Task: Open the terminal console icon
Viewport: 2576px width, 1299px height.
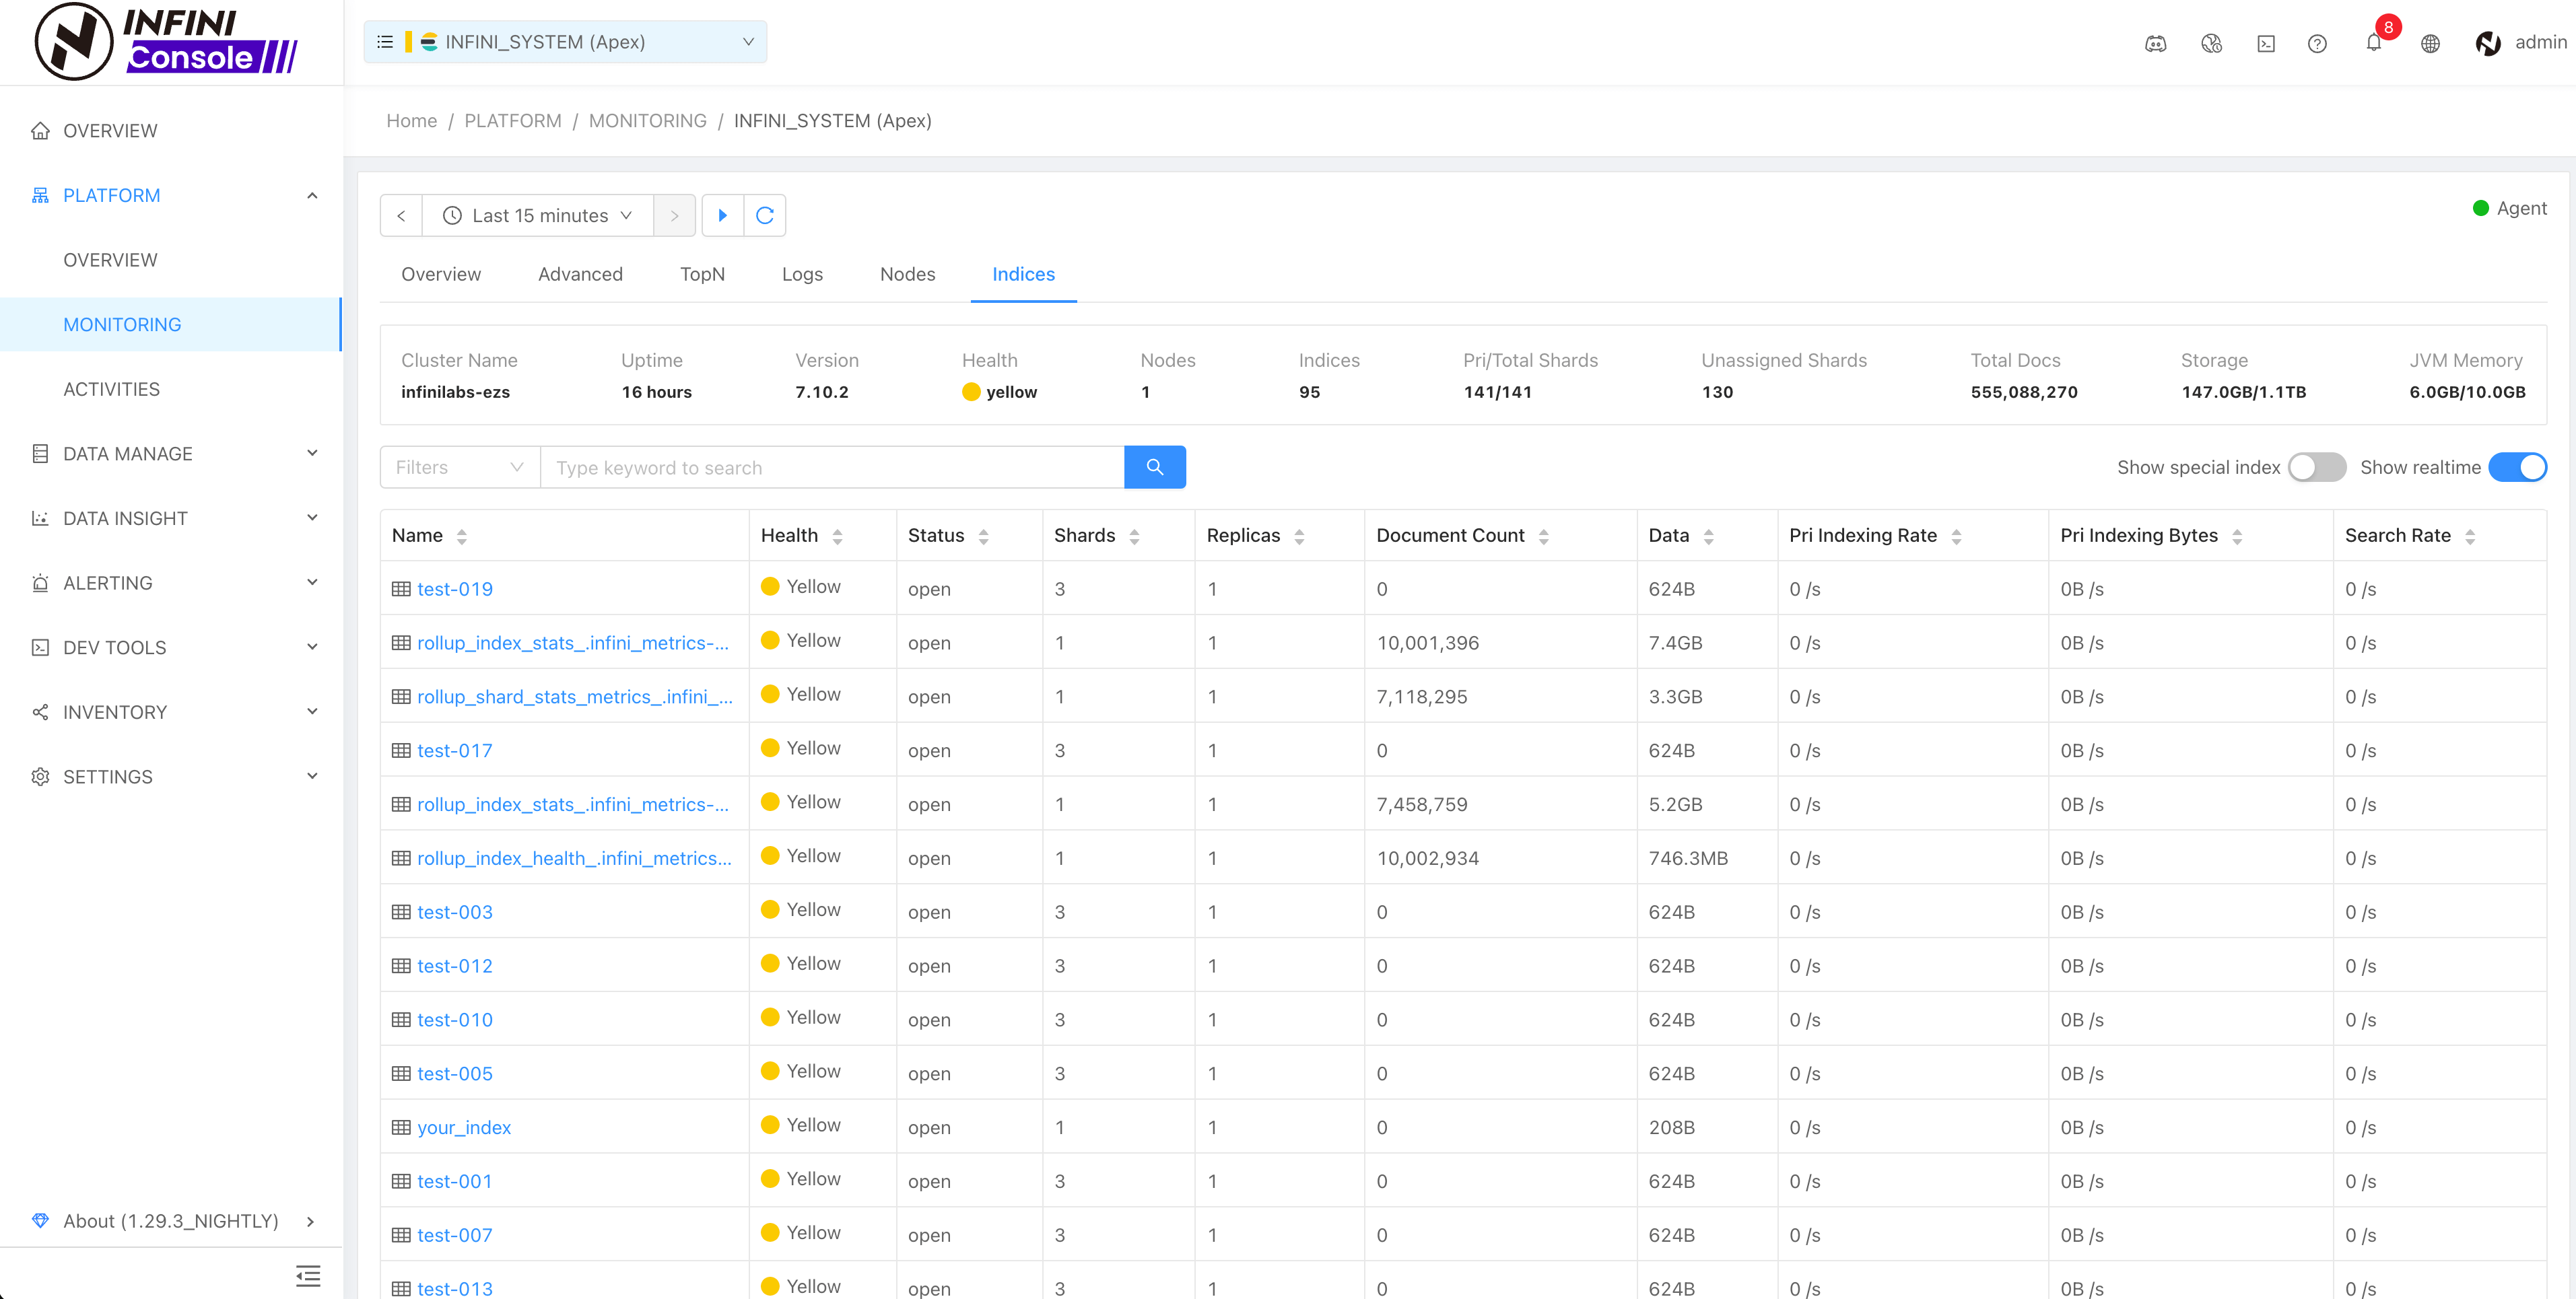Action: 2266,43
